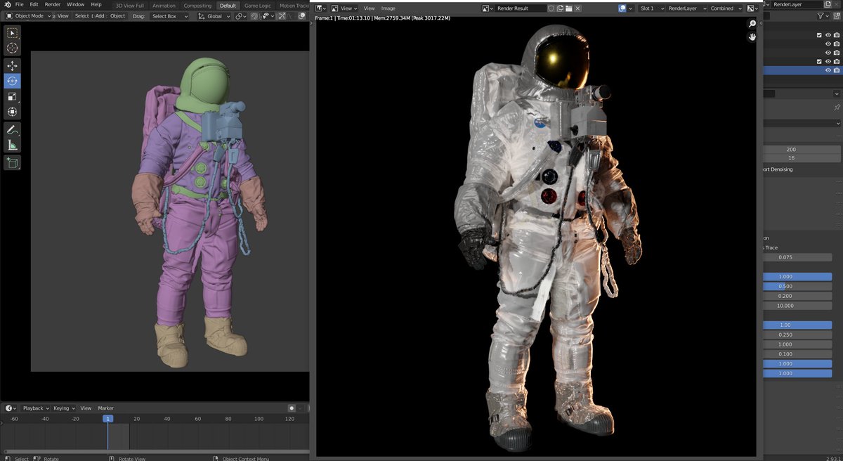Toggle render for first outliner row
Screen dimensions: 843x461
click(837, 35)
